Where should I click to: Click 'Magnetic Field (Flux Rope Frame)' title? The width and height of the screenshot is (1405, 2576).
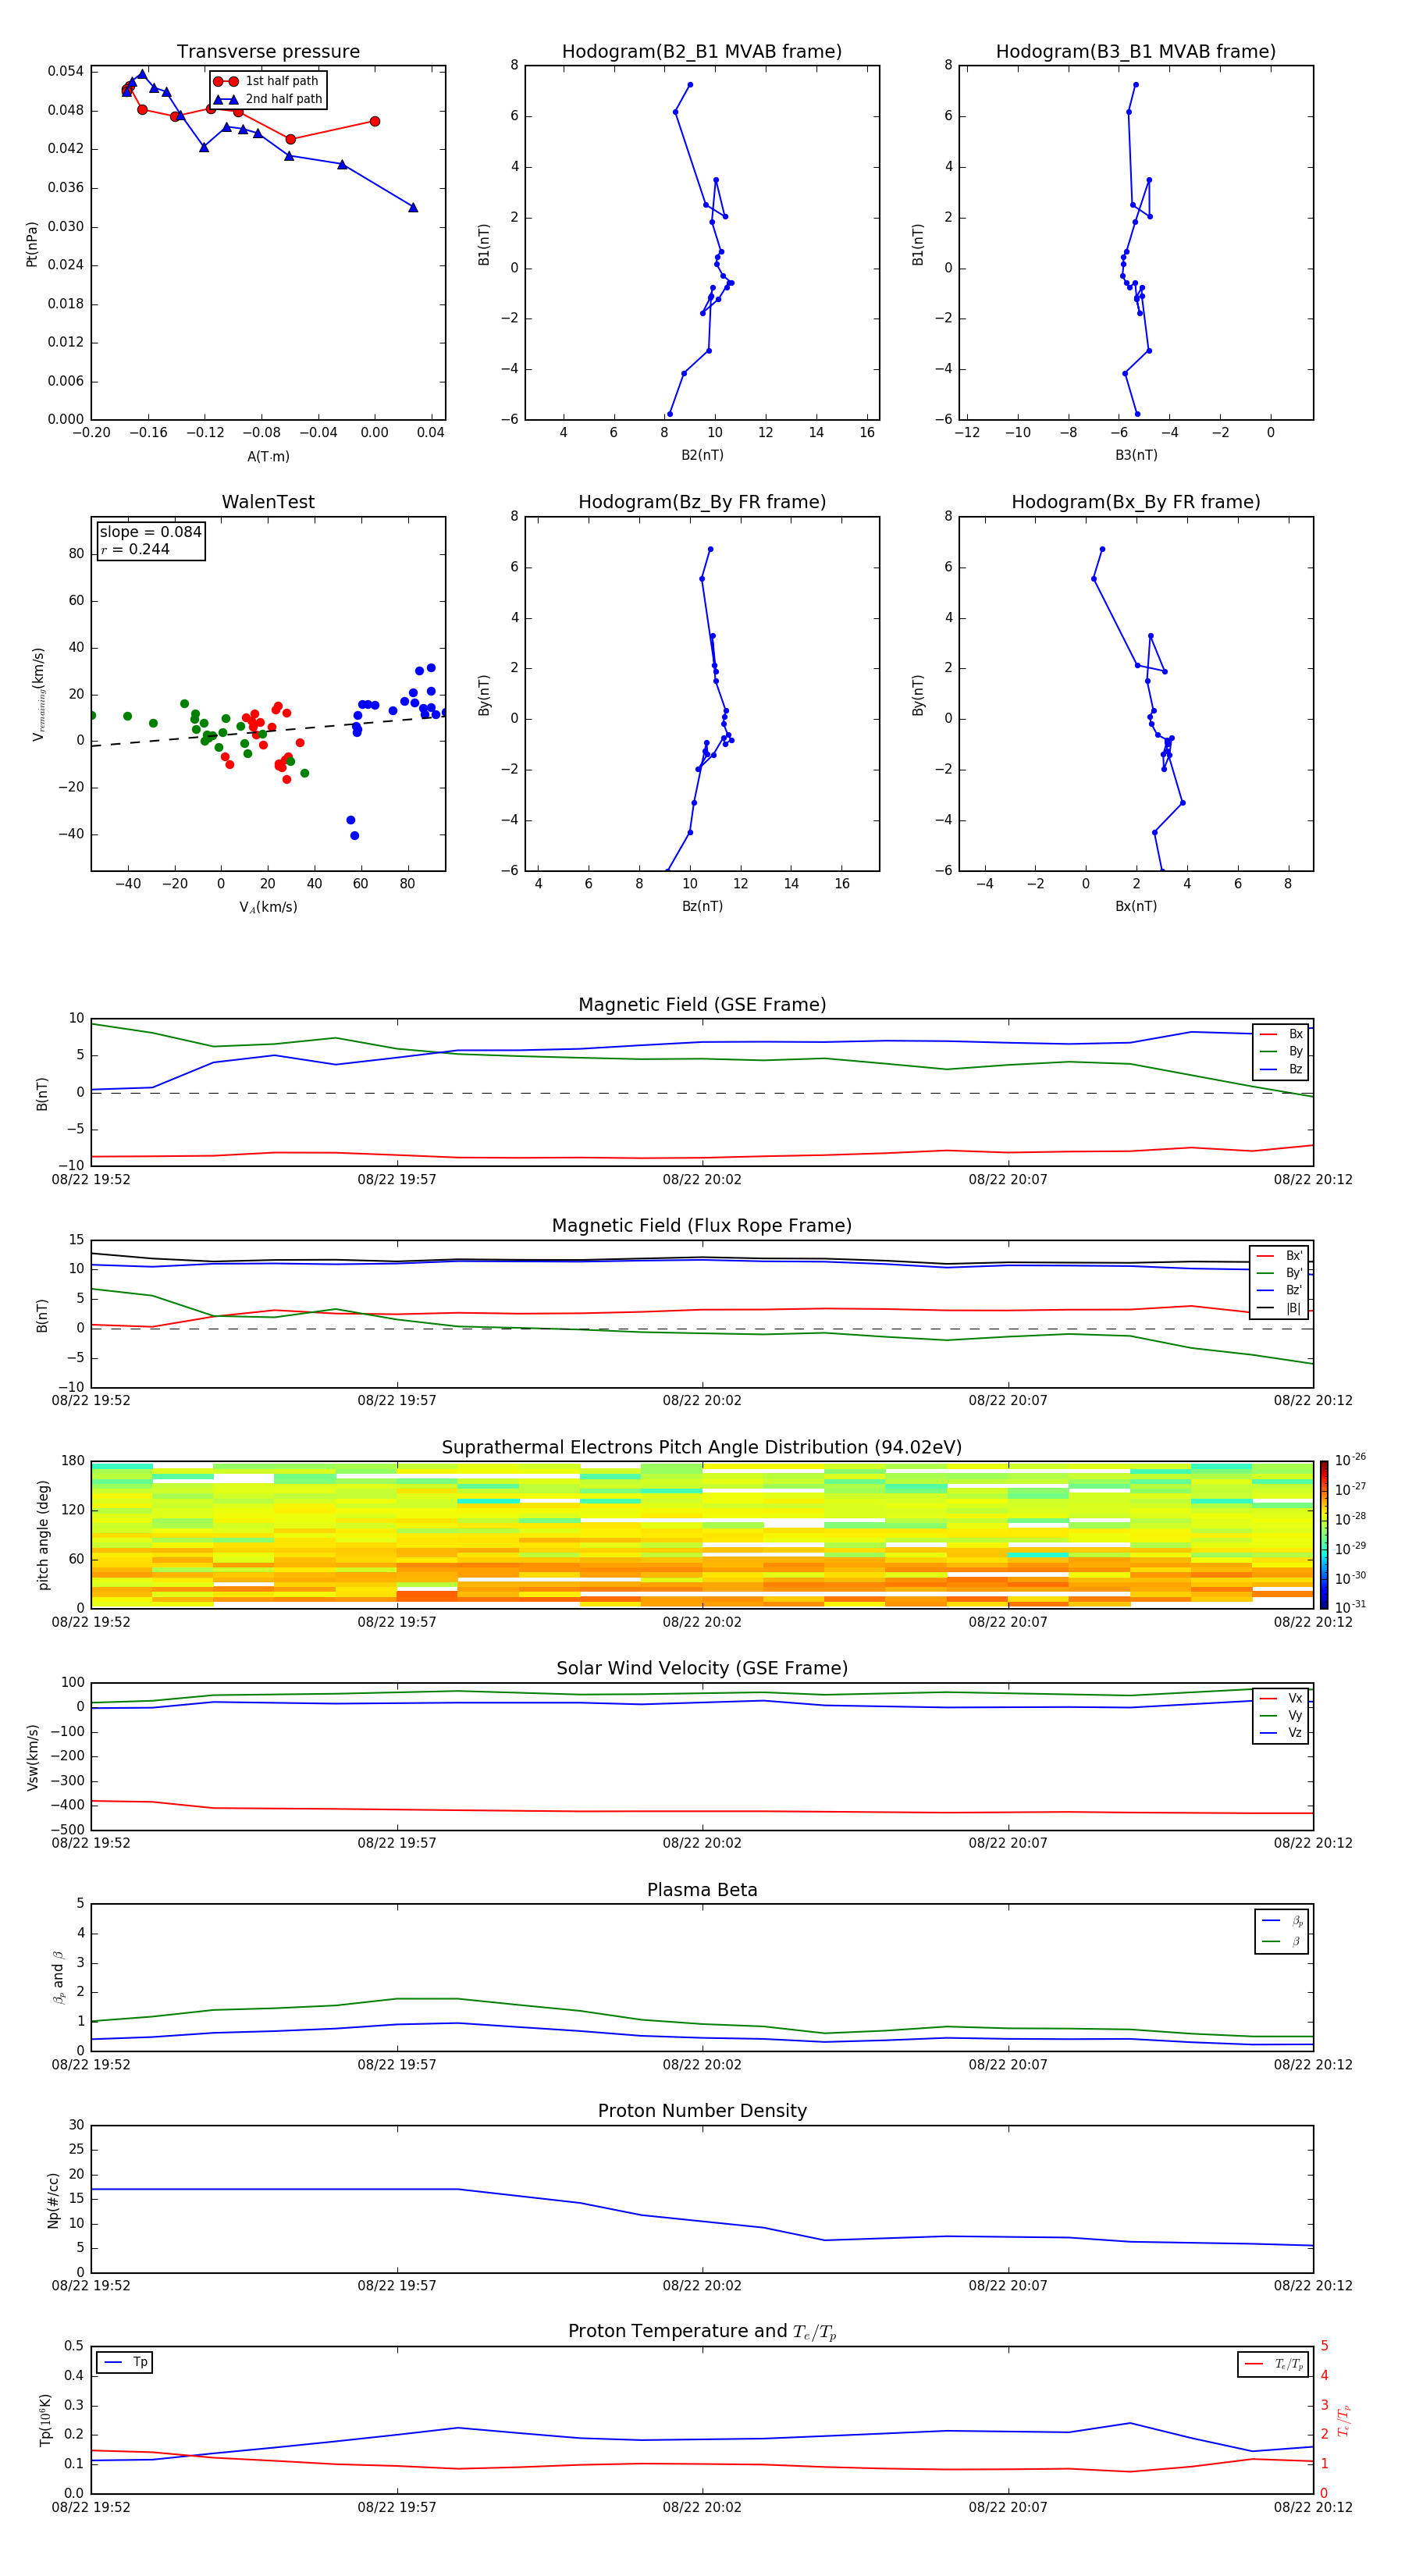pos(702,1226)
